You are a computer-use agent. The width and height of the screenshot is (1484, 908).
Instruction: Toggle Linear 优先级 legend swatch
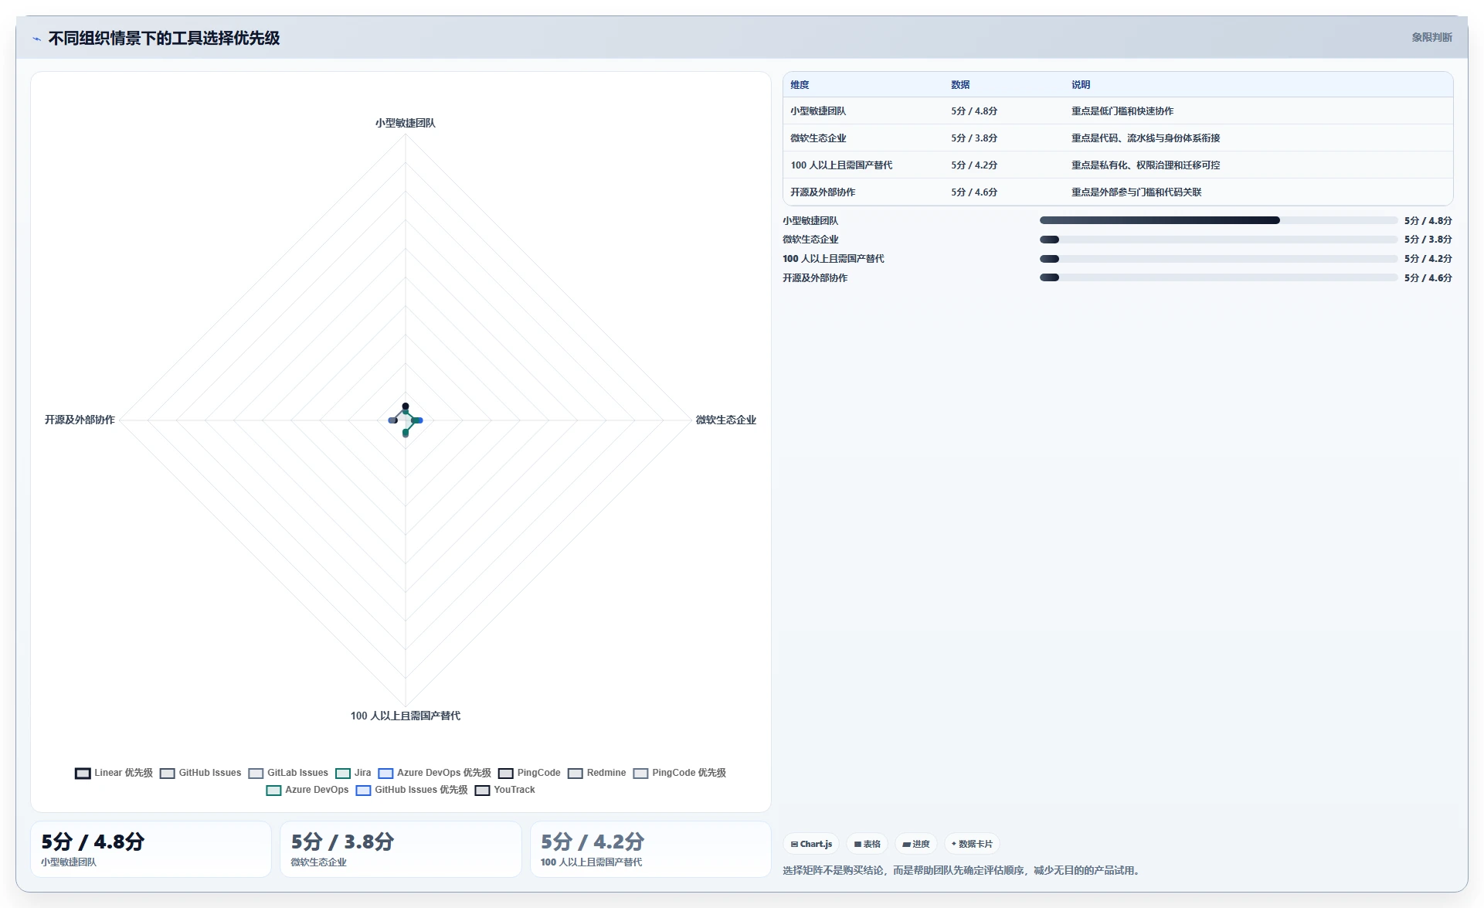click(83, 774)
